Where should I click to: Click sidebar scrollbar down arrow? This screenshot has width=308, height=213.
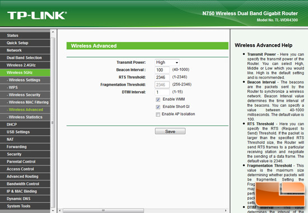[53, 211]
